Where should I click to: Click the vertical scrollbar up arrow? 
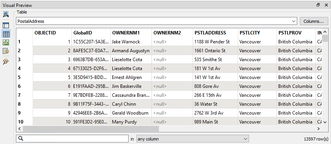[325, 32]
